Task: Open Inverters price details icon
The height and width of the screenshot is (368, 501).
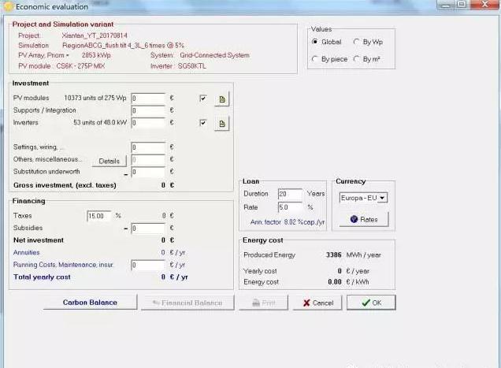Action: (222, 124)
